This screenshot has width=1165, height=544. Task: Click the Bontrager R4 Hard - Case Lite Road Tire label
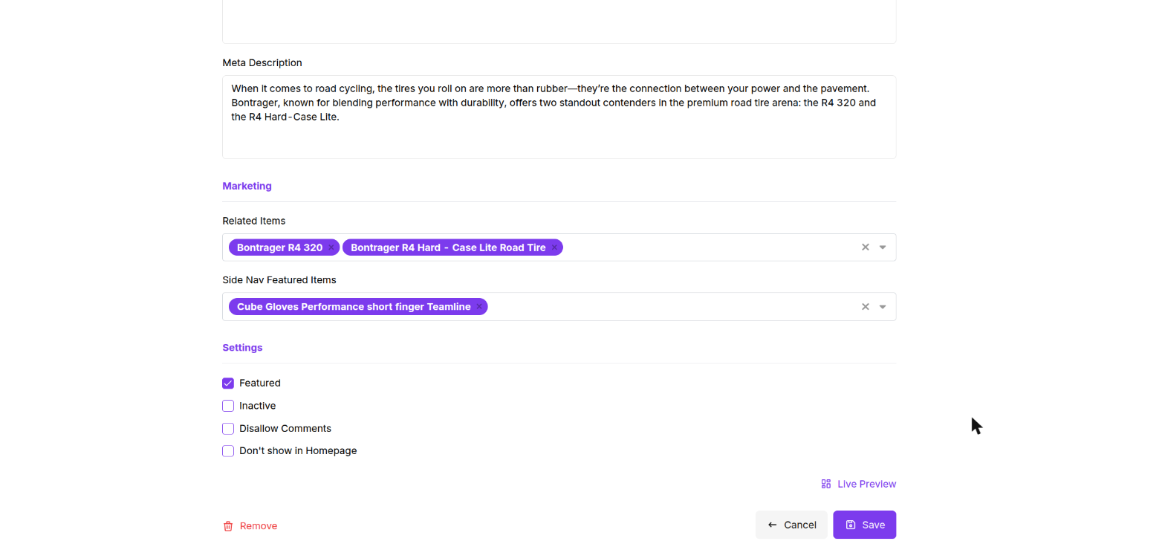click(448, 247)
